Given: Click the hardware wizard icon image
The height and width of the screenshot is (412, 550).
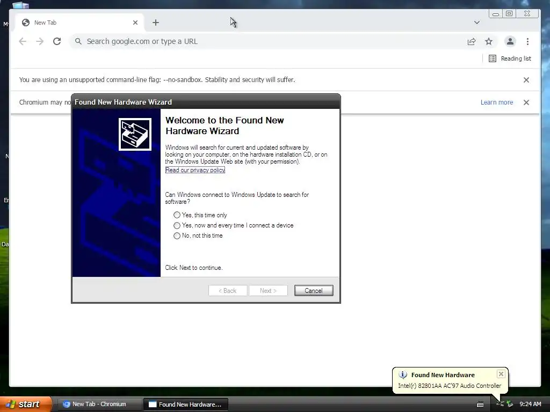Looking at the screenshot, I should click(x=135, y=135).
